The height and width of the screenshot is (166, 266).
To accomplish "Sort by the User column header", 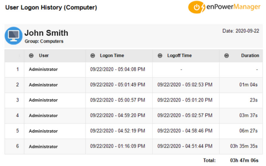I will coord(44,55).
